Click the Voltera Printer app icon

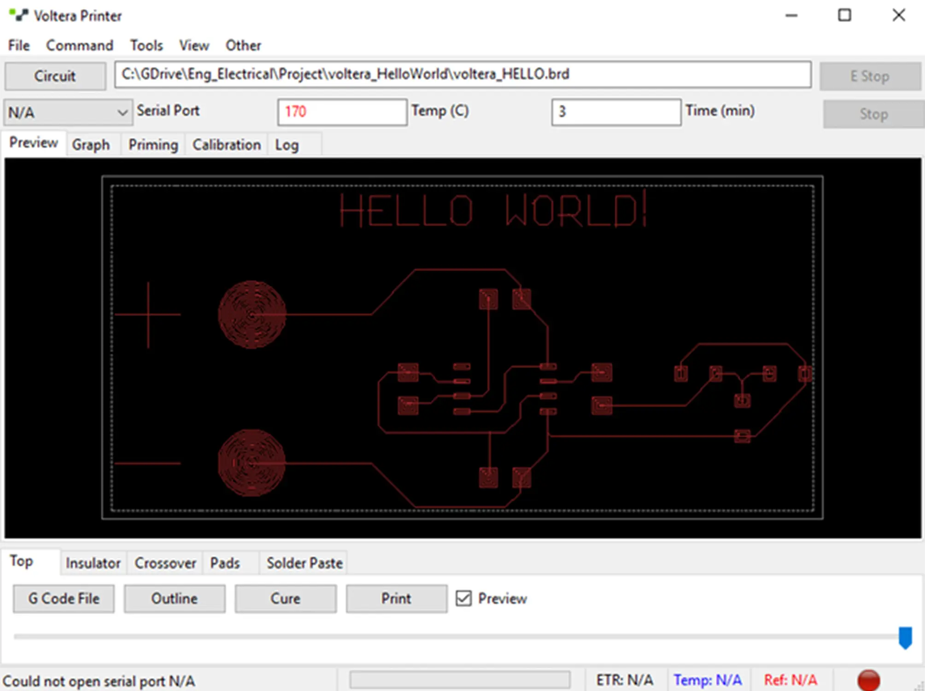coord(18,15)
